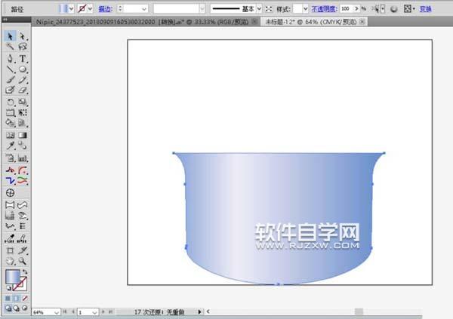The height and width of the screenshot is (319, 453).
Task: Set paint mode to solid Color
Action: [x=8, y=298]
